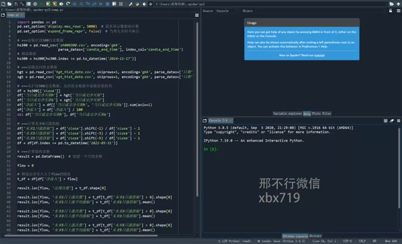The height and width of the screenshot is (244, 402).
Task: Click the Mem 46% status entry
Action: pyautogui.click(x=391, y=241)
